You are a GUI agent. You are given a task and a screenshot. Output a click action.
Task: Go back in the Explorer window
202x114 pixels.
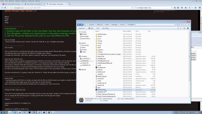coord(79,25)
